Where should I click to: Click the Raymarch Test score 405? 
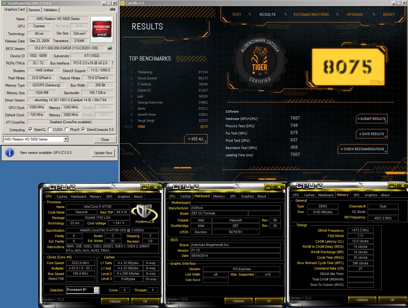tap(294, 147)
